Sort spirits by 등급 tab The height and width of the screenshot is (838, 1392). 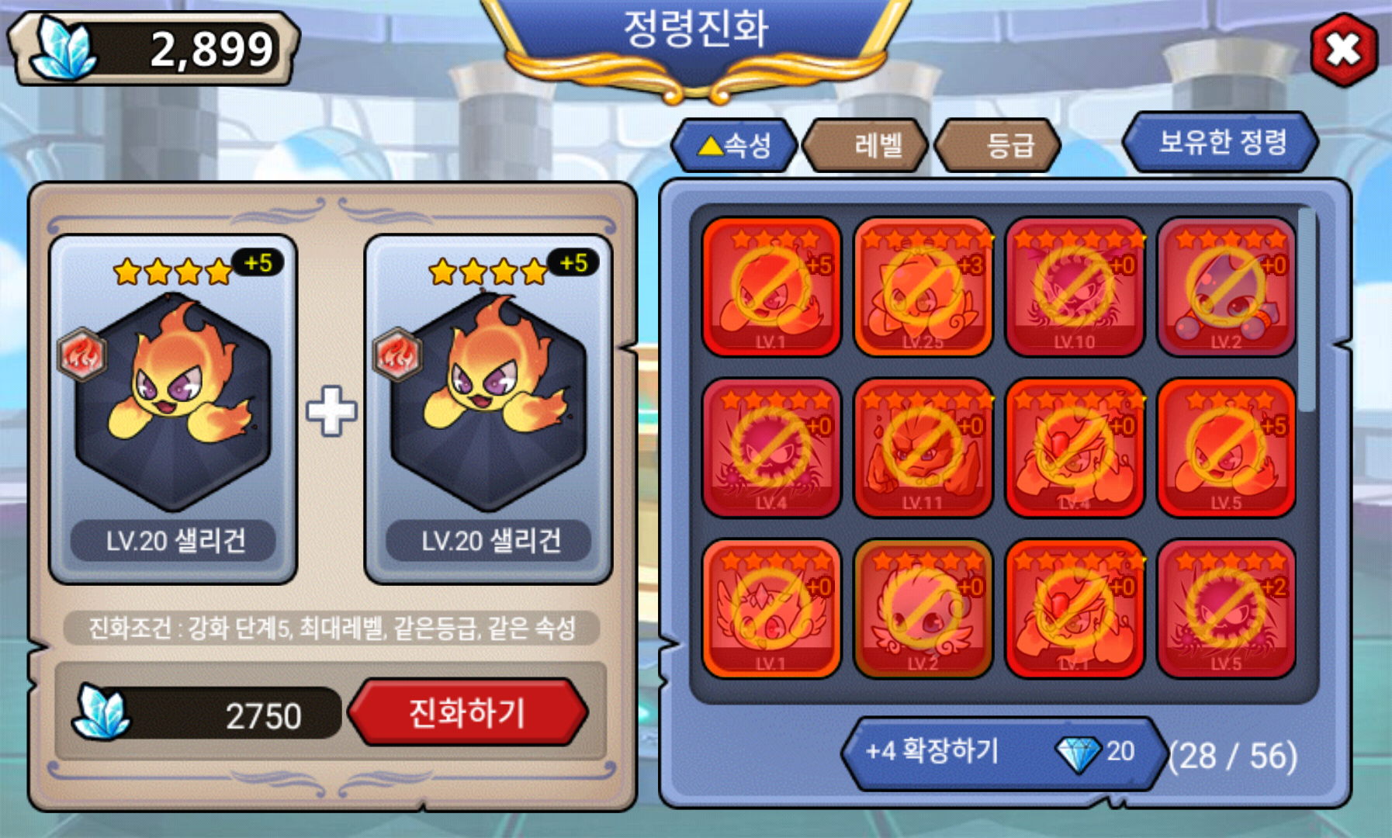(x=998, y=145)
